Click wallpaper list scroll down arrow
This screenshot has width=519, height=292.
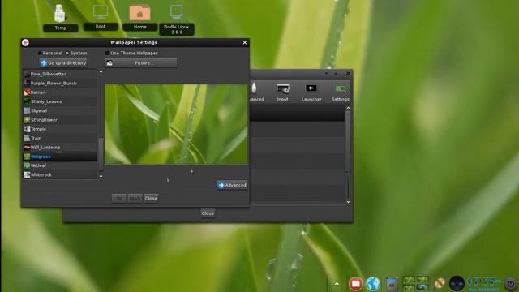[101, 177]
